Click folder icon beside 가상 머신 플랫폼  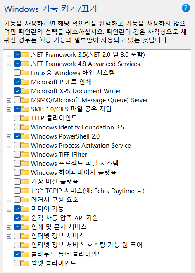25,181
